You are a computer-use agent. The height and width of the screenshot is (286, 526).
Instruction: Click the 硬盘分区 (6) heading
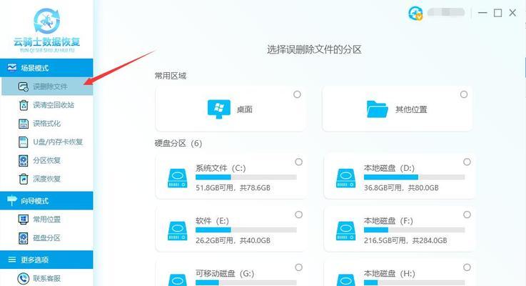(x=178, y=144)
